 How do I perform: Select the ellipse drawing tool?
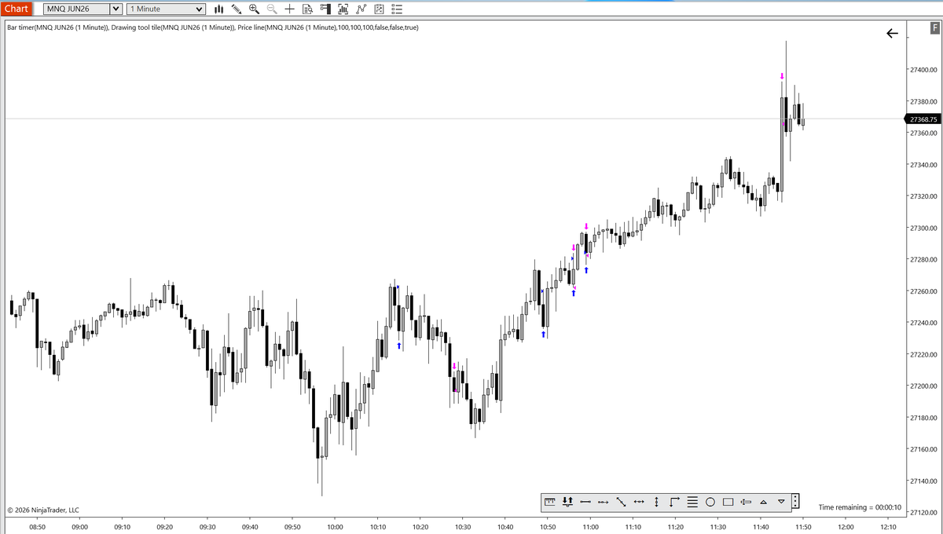(710, 501)
